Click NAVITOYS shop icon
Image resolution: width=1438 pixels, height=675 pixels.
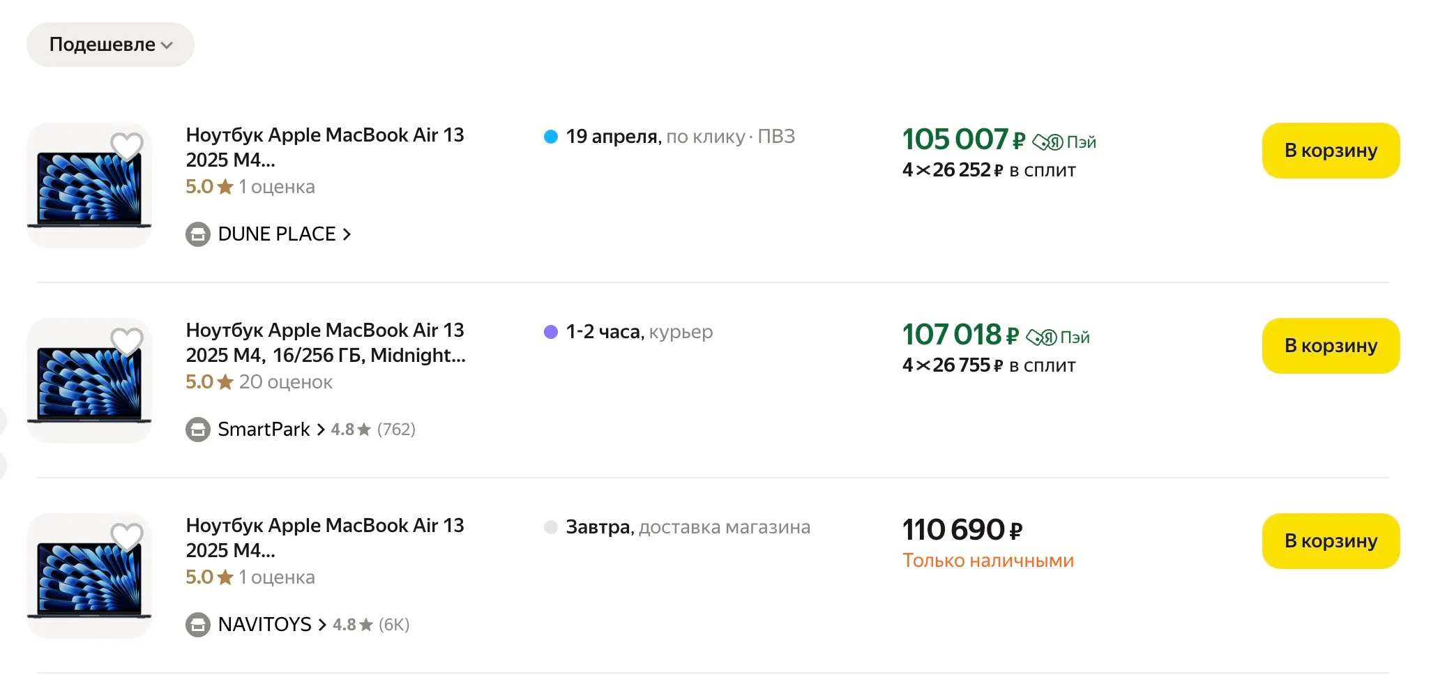tap(198, 625)
